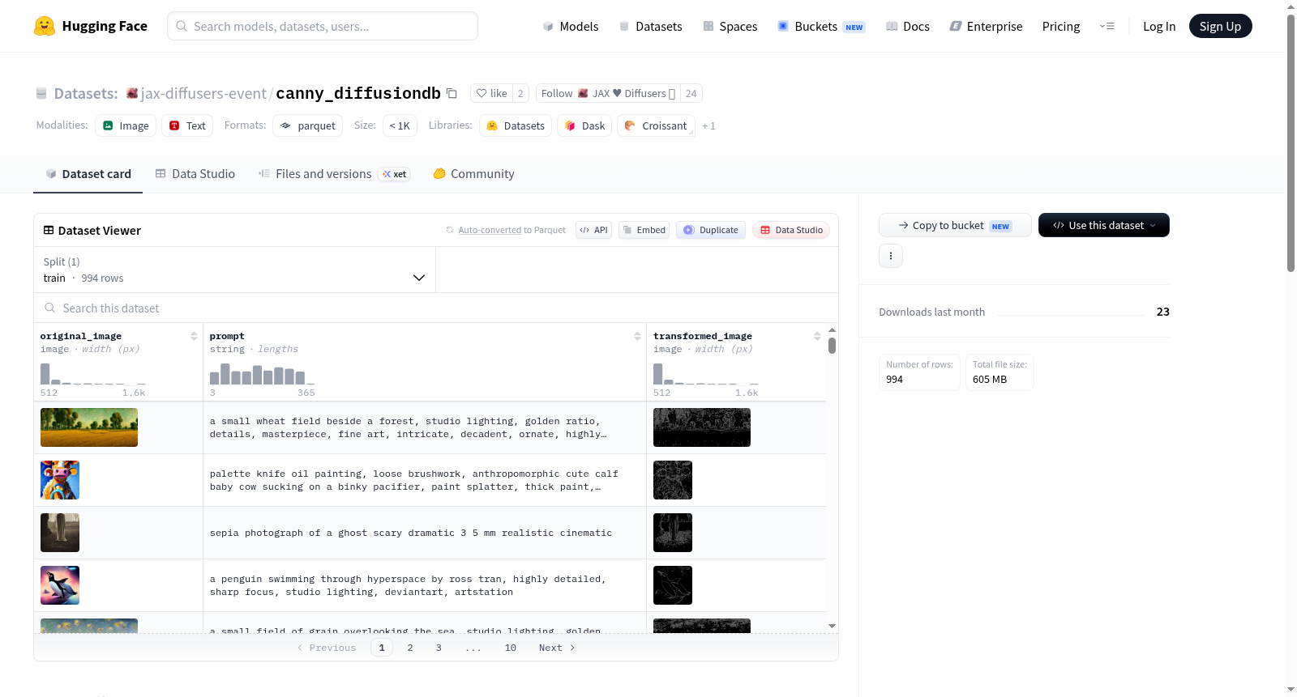Go to page 3 of the table
This screenshot has width=1297, height=697.
(x=439, y=648)
